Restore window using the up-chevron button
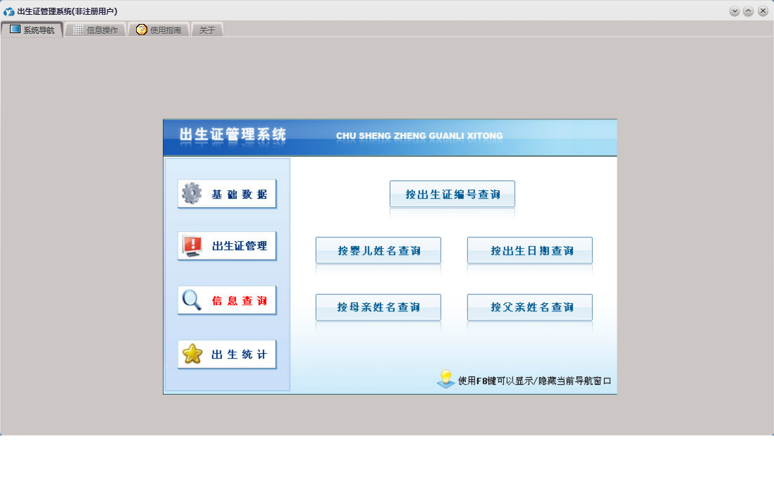The image size is (774, 501). pos(749,11)
